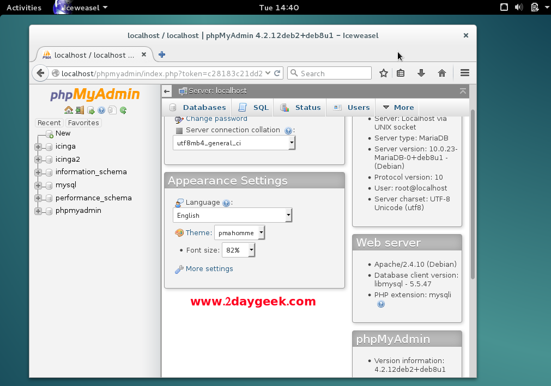Open the More tab dropdown
The image size is (551, 386).
pos(398,107)
